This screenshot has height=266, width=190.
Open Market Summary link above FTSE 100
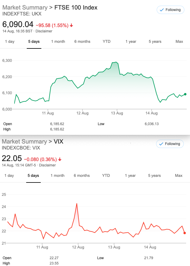pos(25,8)
